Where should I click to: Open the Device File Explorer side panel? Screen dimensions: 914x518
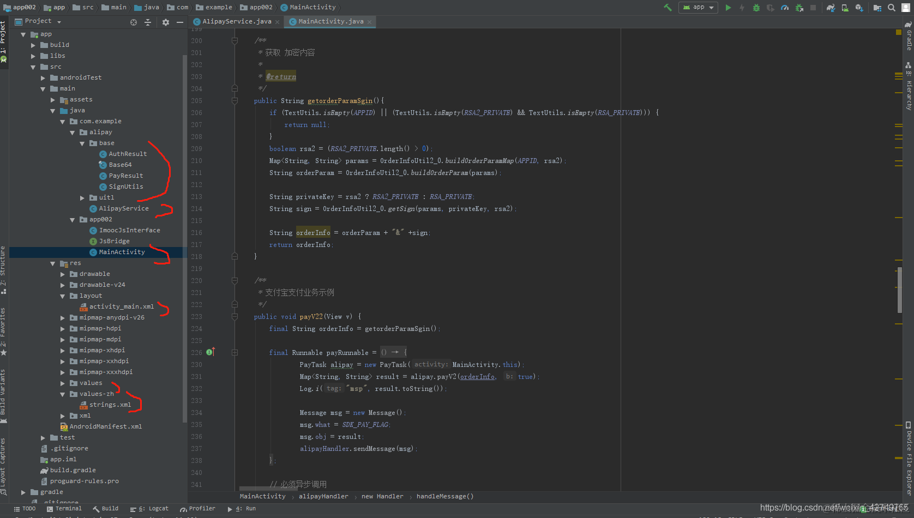pyautogui.click(x=909, y=458)
